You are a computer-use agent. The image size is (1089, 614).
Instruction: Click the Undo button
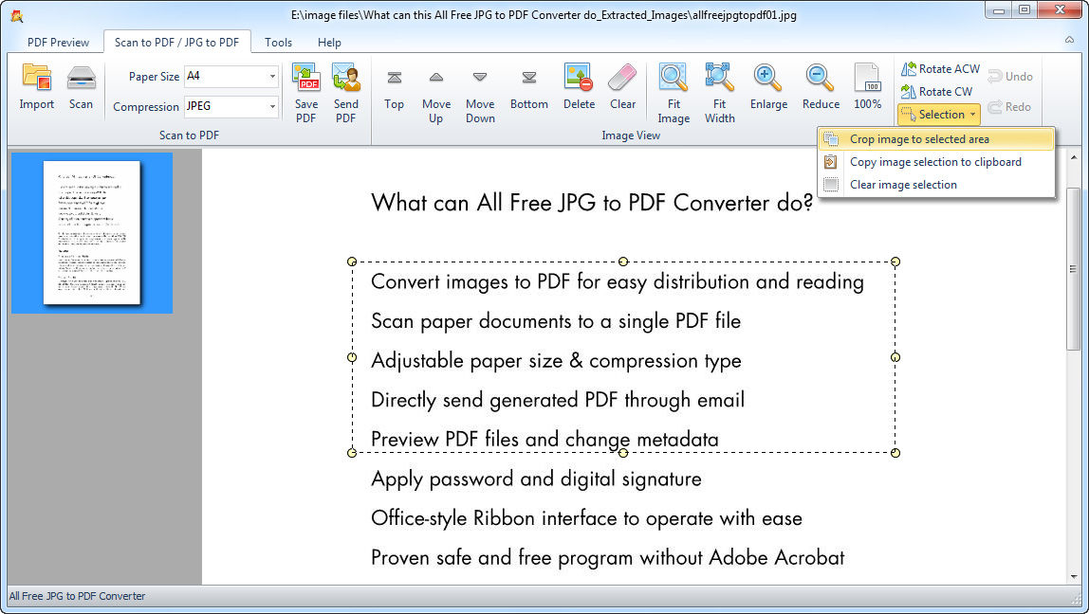point(1010,77)
